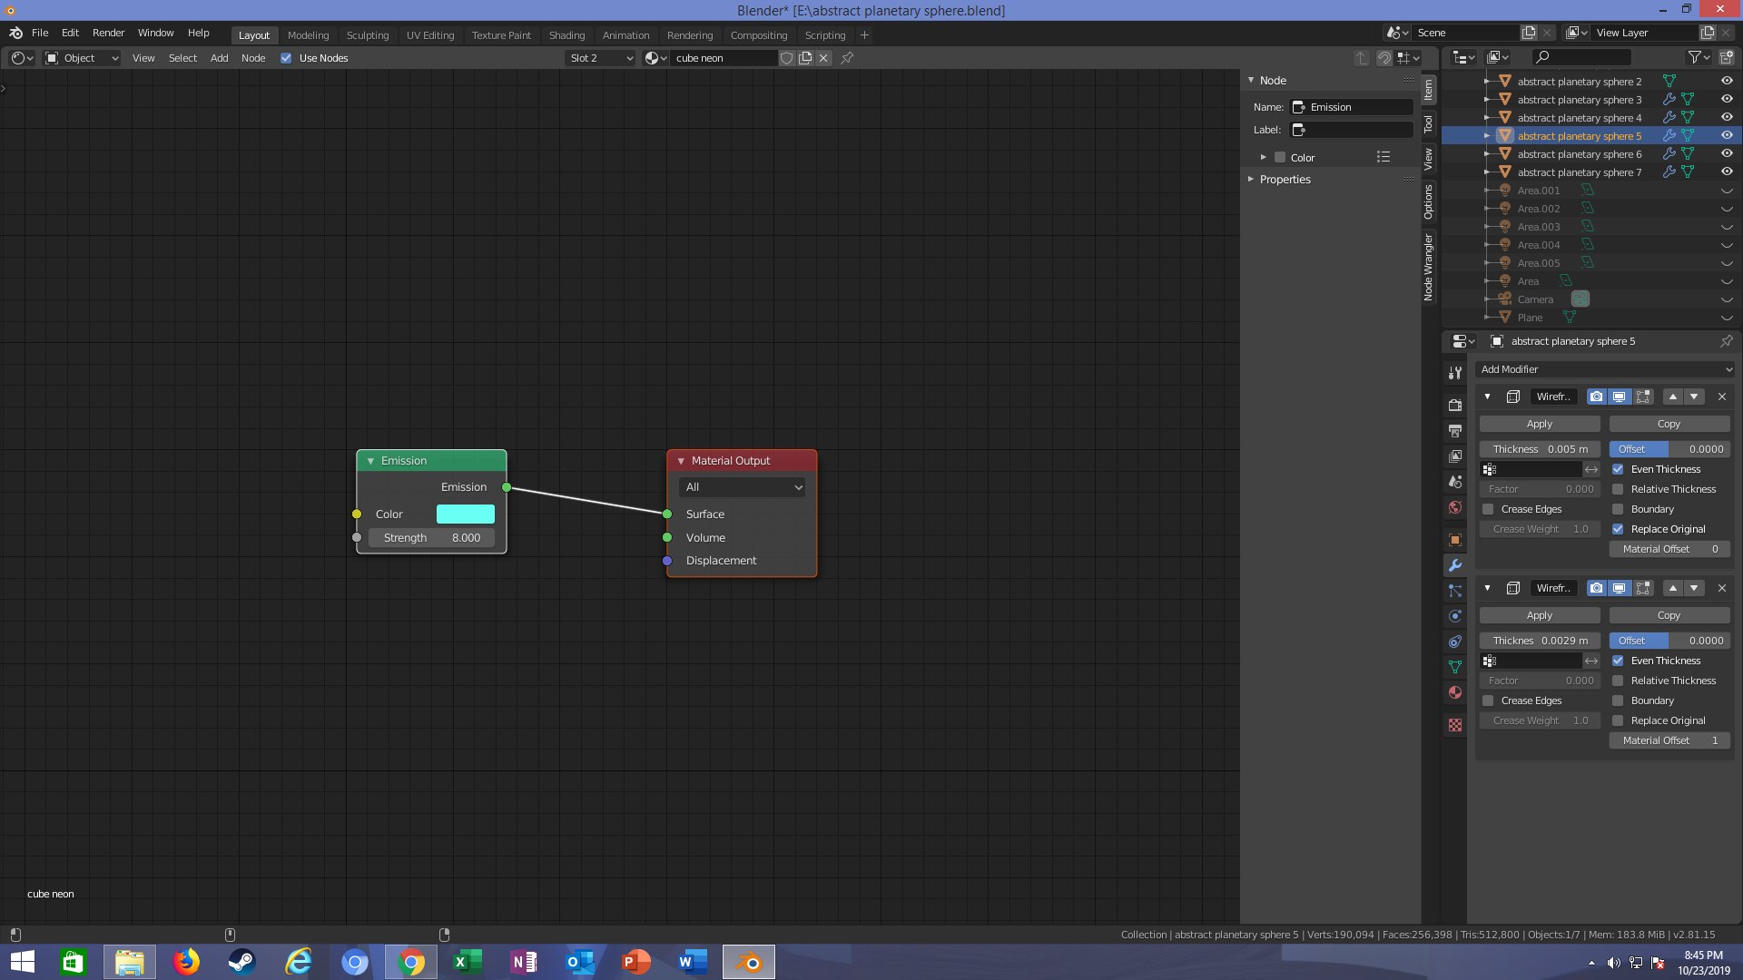This screenshot has width=1743, height=980.
Task: Click the cyan Emission color swatch
Action: [x=465, y=514]
